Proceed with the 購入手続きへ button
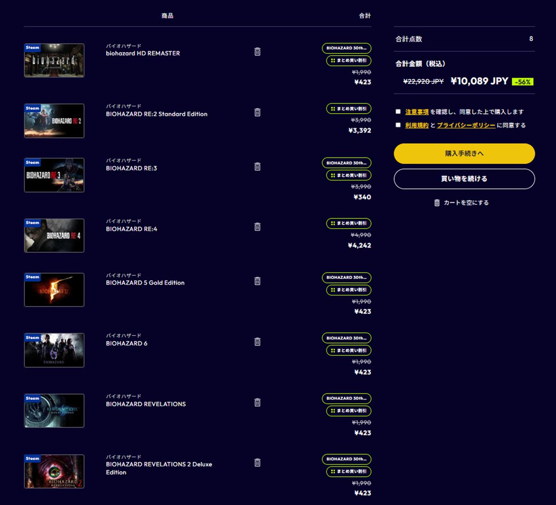 (x=464, y=153)
